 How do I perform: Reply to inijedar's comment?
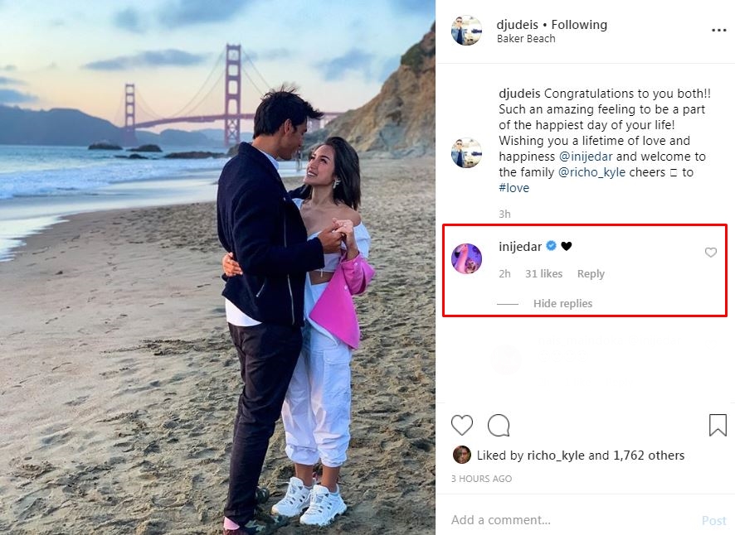(x=591, y=273)
